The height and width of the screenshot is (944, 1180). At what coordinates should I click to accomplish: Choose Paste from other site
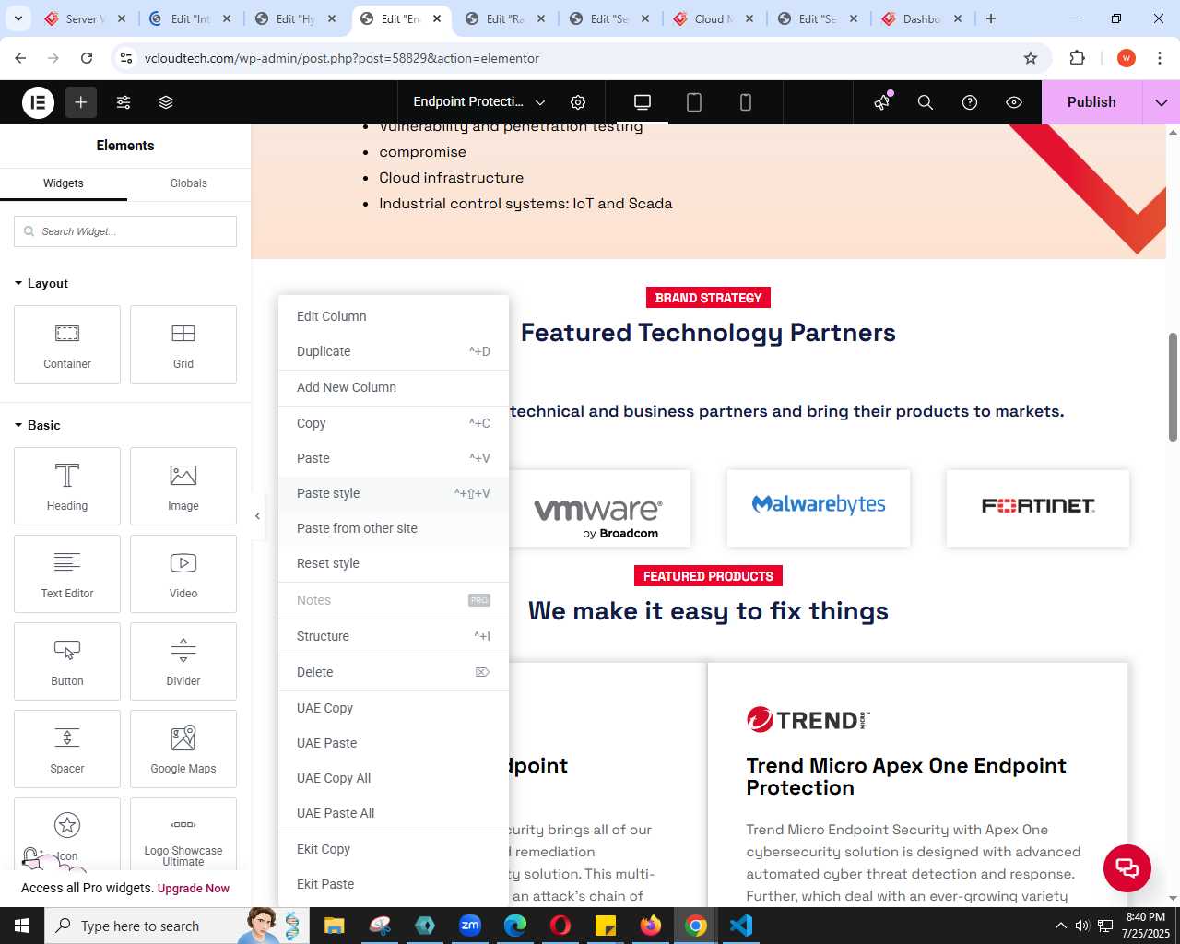(394, 528)
